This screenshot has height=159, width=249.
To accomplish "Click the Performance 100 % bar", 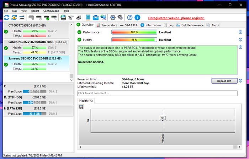I will (x=134, y=32).
